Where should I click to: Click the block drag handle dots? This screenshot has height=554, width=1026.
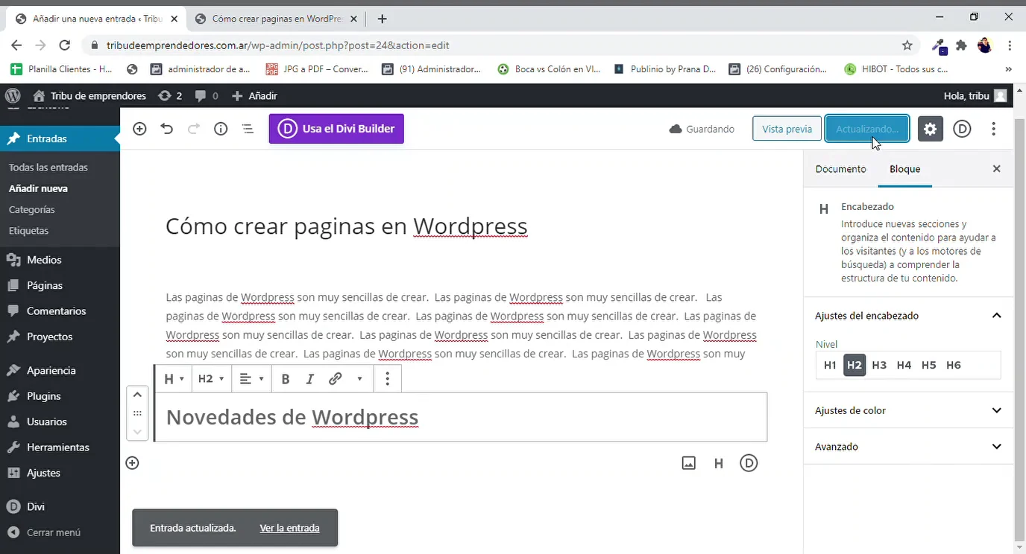pos(137,413)
